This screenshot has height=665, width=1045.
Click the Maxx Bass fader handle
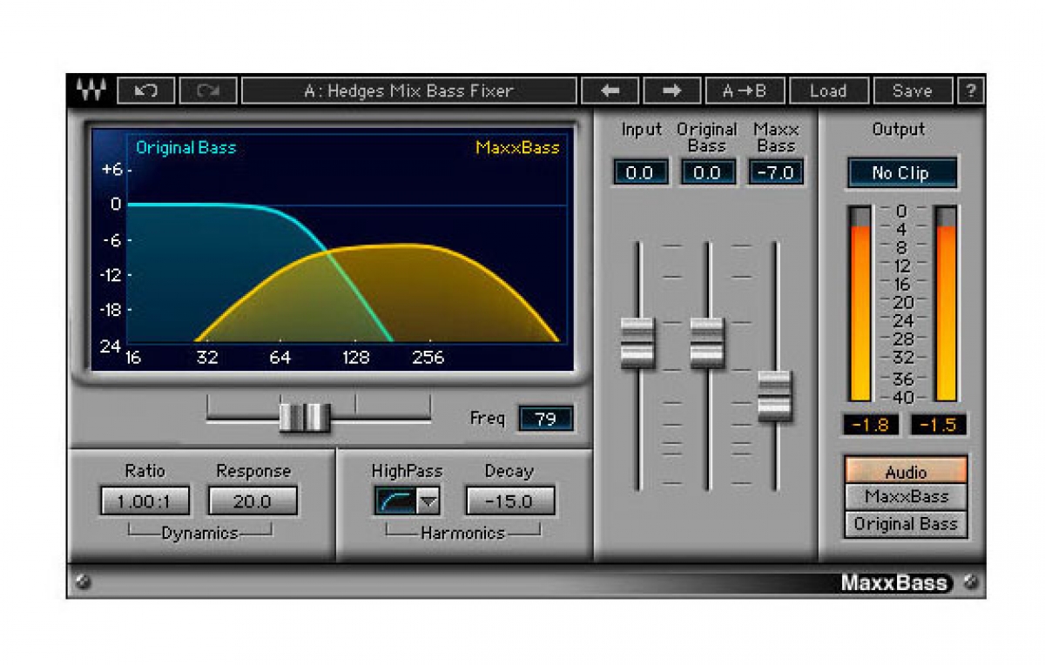tap(774, 396)
